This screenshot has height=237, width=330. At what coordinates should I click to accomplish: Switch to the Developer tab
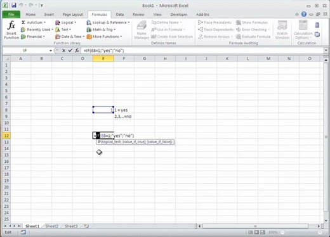pyautogui.click(x=179, y=15)
